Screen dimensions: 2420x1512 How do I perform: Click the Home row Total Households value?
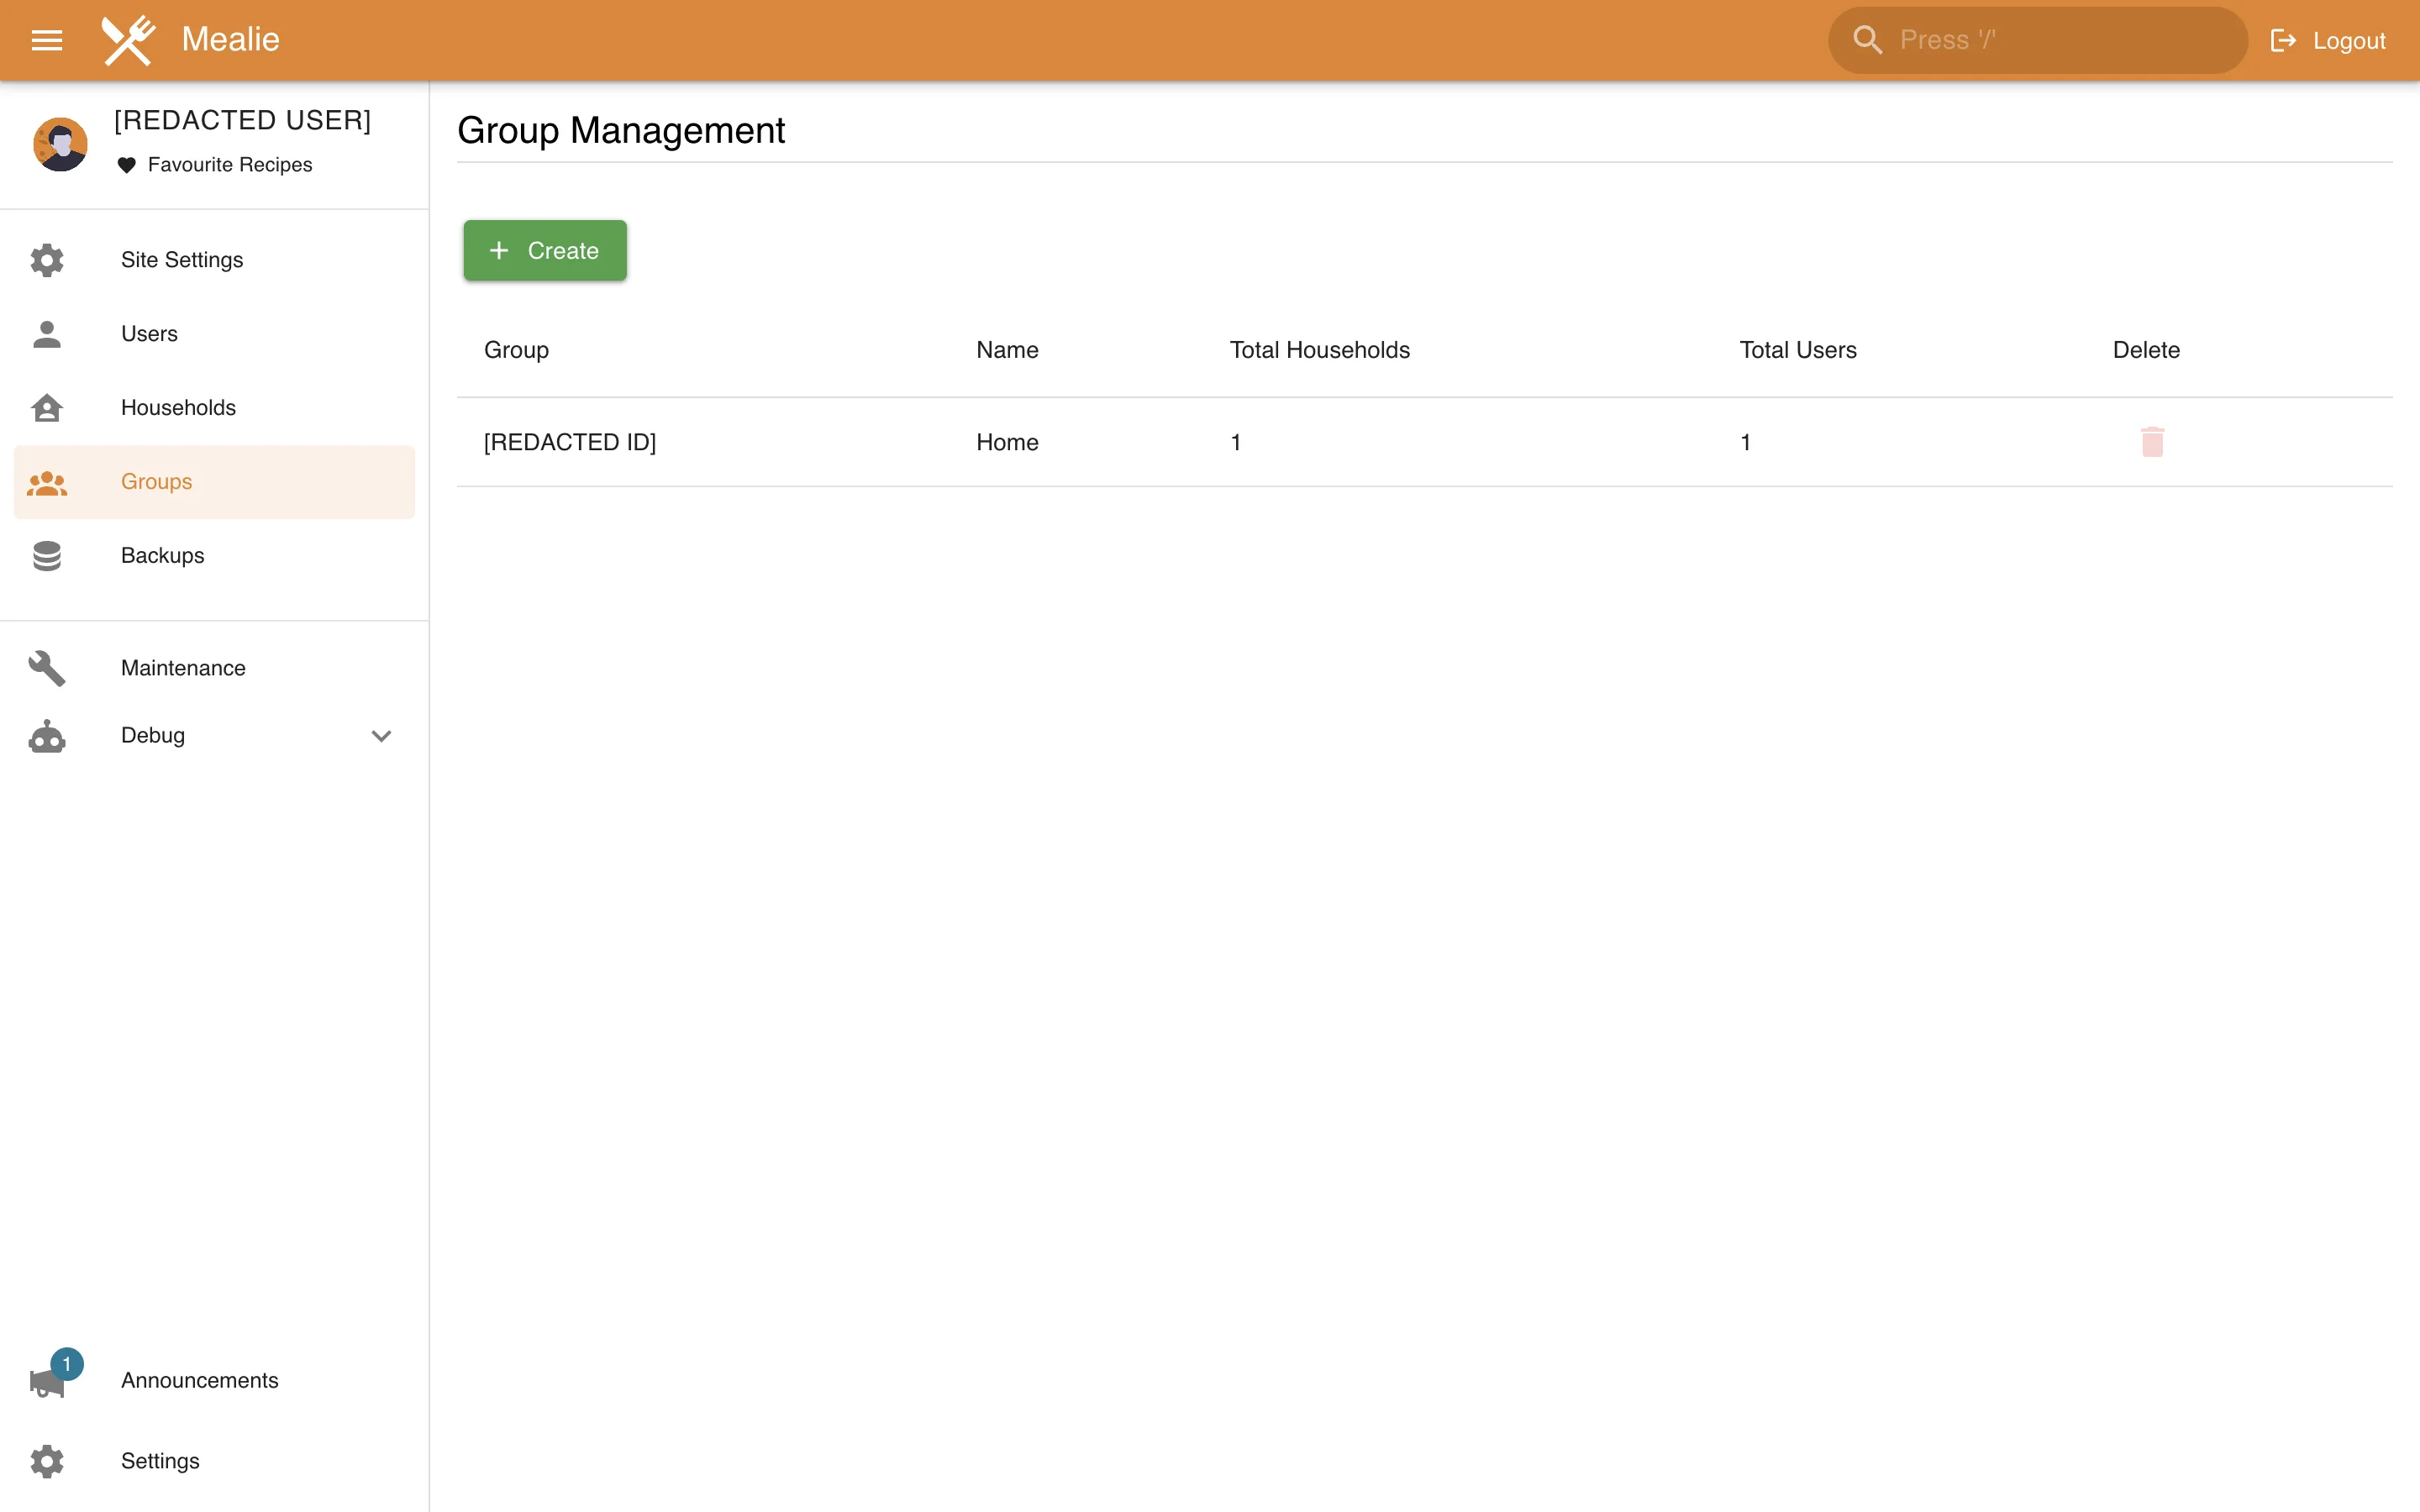tap(1236, 442)
